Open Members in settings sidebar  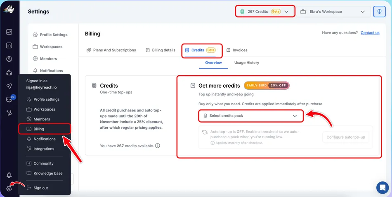click(45, 58)
